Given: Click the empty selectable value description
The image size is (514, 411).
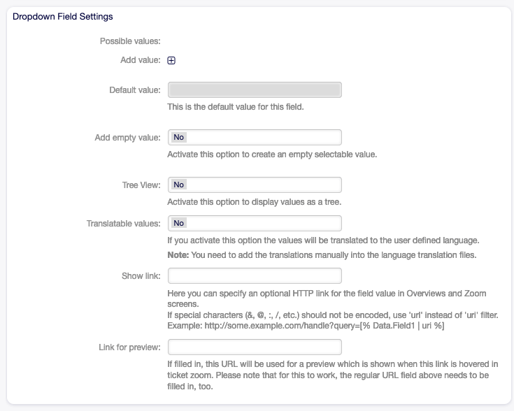Looking at the screenshot, I should pos(272,154).
